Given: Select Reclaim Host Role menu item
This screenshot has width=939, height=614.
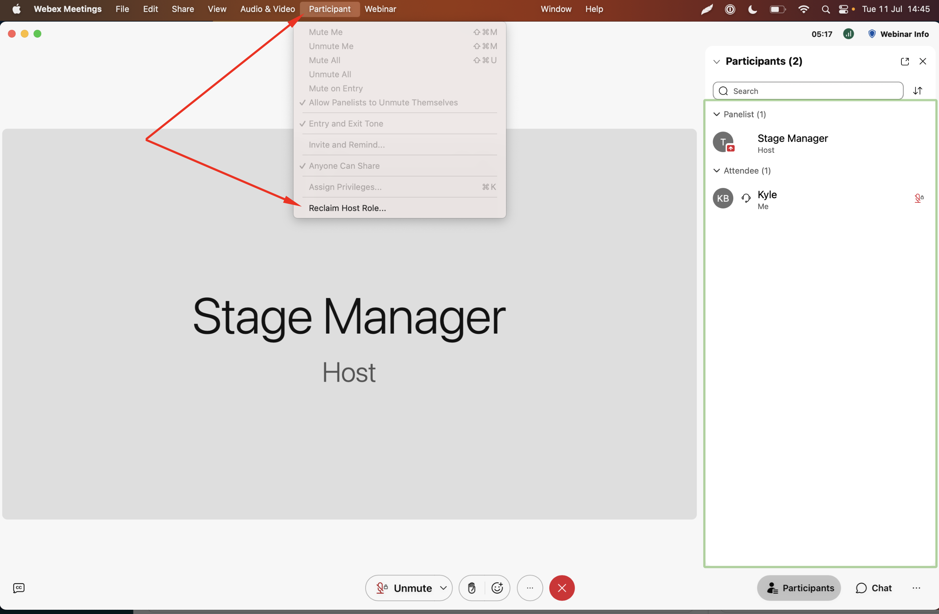Looking at the screenshot, I should click(347, 208).
